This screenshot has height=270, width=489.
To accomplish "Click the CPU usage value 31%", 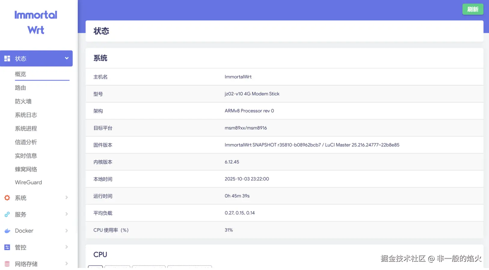I will (x=229, y=230).
